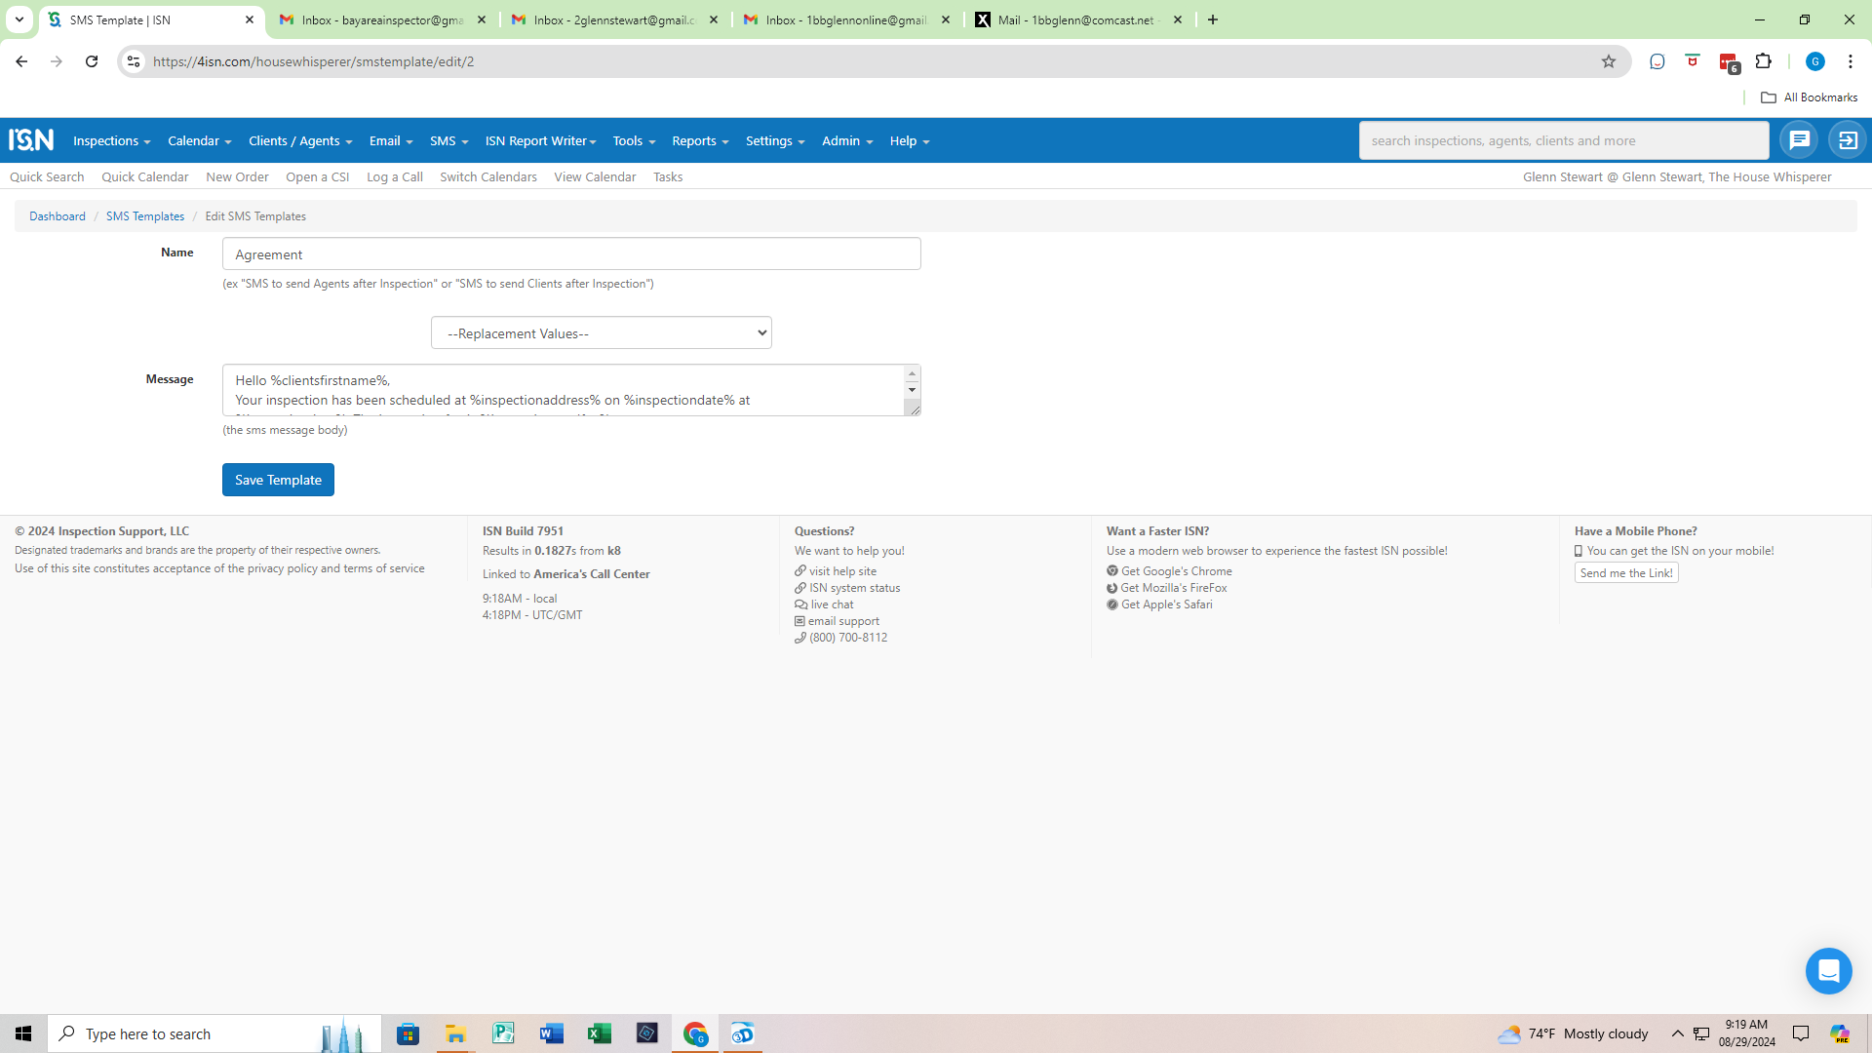Close the SMS Template tab
Screen dimensions: 1872x1053
[x=250, y=19]
